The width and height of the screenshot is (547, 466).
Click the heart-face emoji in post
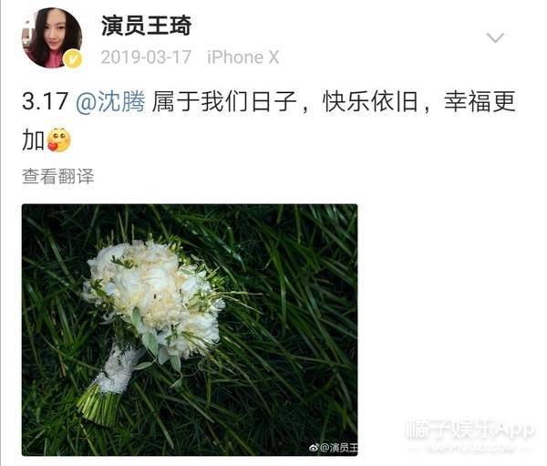[x=59, y=140]
